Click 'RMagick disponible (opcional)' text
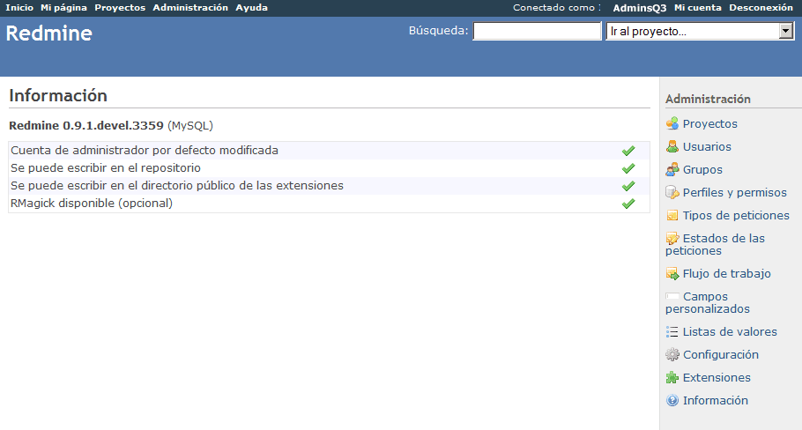This screenshot has height=430, width=802. tap(92, 203)
